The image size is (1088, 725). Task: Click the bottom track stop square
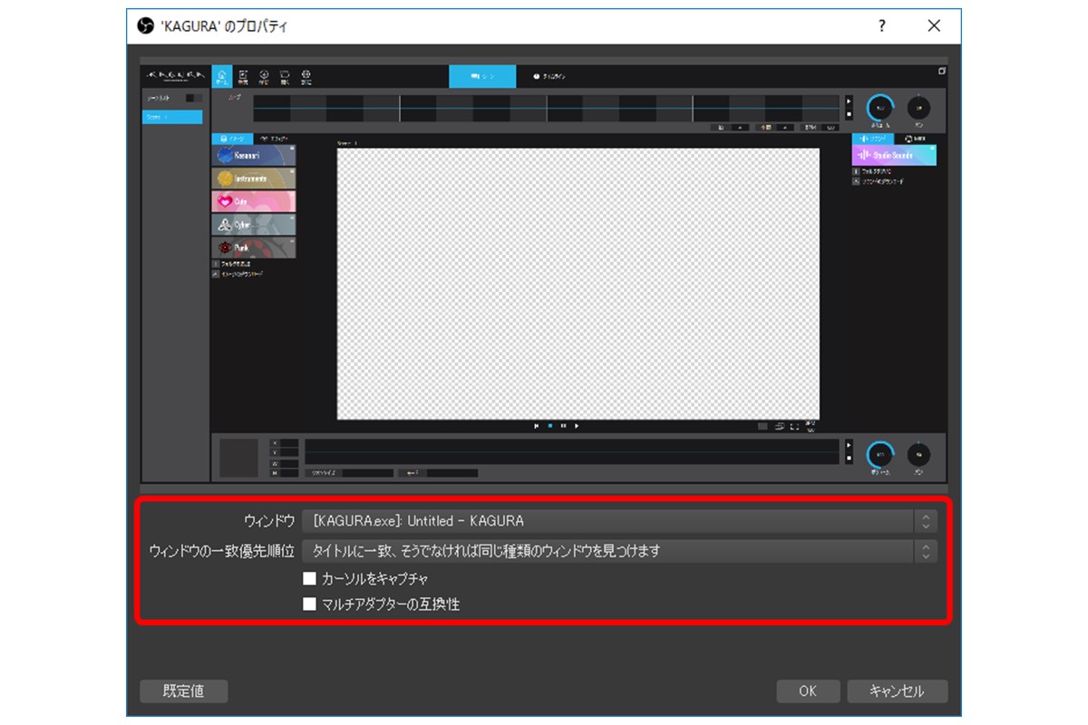(x=849, y=459)
